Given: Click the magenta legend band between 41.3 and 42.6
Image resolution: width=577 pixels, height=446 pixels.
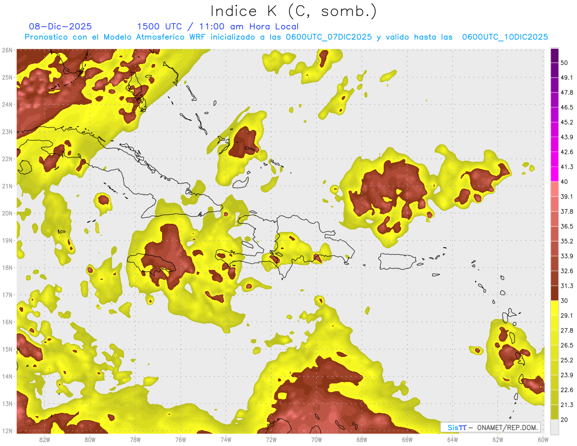Looking at the screenshot, I should tap(555, 159).
